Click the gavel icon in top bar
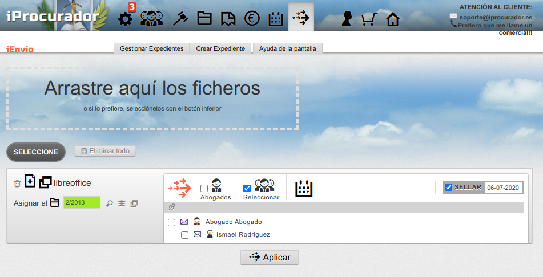Screen dimensions: 543x277 point(180,19)
